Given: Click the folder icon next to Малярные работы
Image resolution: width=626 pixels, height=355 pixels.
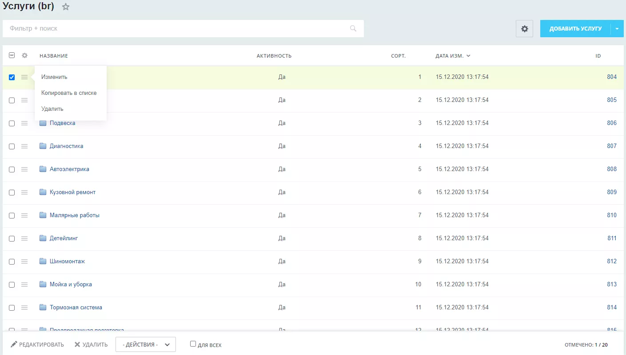Looking at the screenshot, I should point(43,215).
